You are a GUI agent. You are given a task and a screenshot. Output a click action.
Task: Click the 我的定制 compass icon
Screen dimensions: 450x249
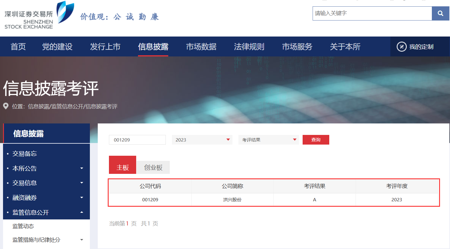(x=401, y=47)
